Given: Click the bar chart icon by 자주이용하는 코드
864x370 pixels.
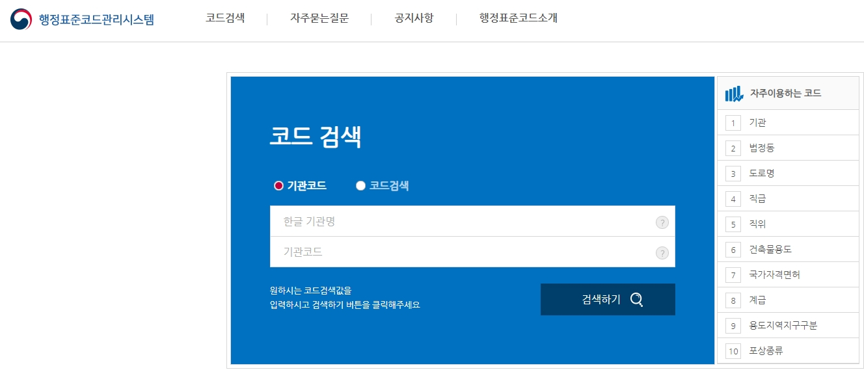Looking at the screenshot, I should pyautogui.click(x=735, y=94).
